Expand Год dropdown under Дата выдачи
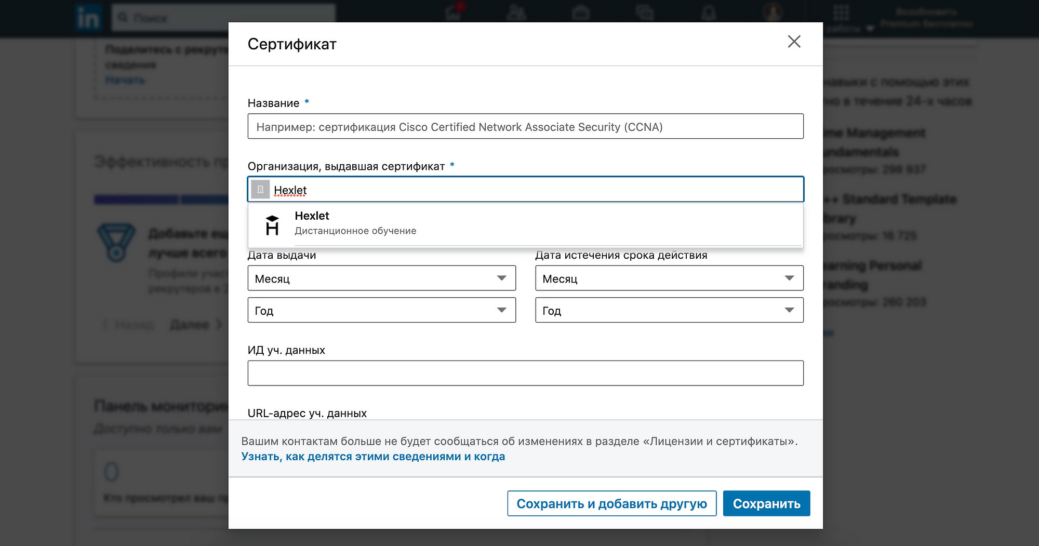1039x546 pixels. 381,310
